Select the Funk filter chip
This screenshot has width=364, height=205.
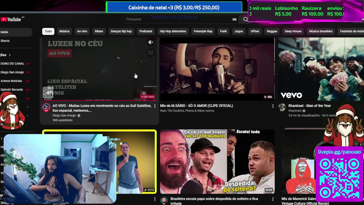pyautogui.click(x=224, y=31)
